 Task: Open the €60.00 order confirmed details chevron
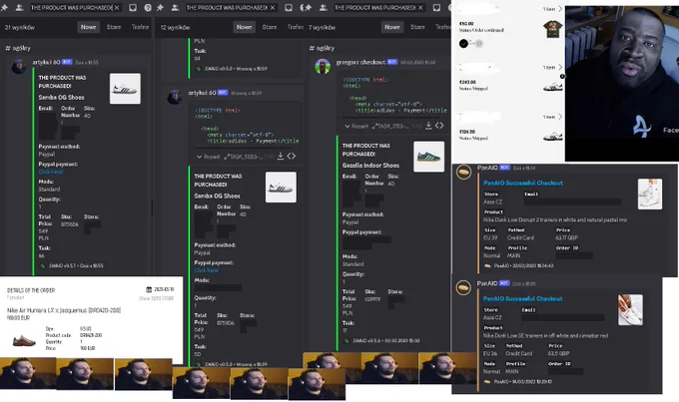560,9
